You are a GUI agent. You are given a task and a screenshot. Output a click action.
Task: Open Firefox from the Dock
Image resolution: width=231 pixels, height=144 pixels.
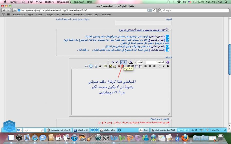(185, 138)
